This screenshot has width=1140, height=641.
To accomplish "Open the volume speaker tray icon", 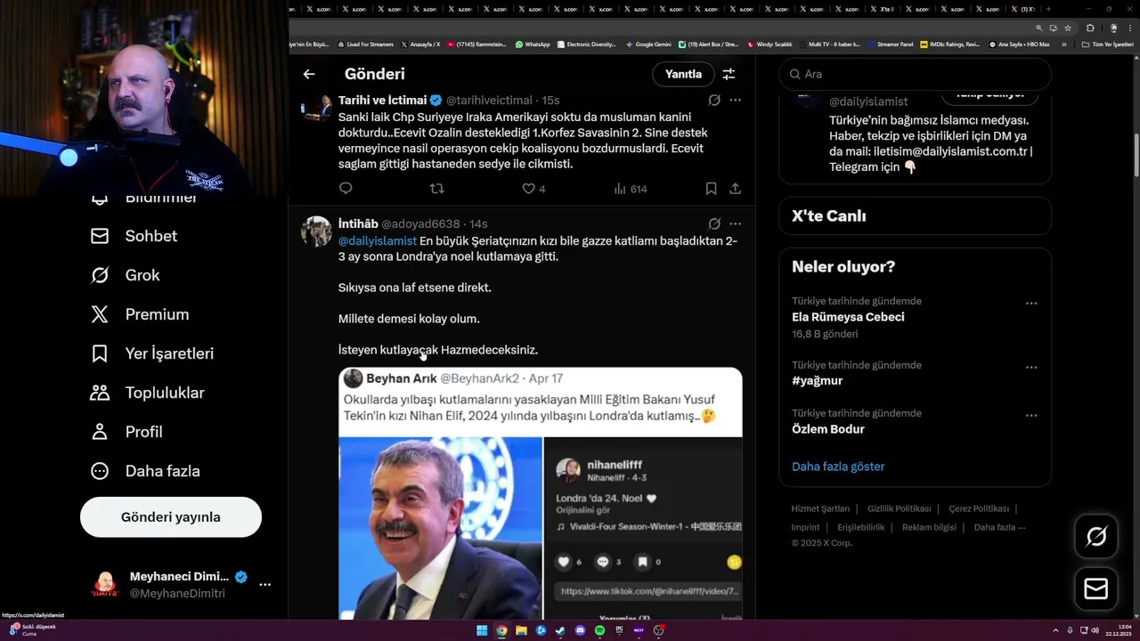I will coord(1095,630).
